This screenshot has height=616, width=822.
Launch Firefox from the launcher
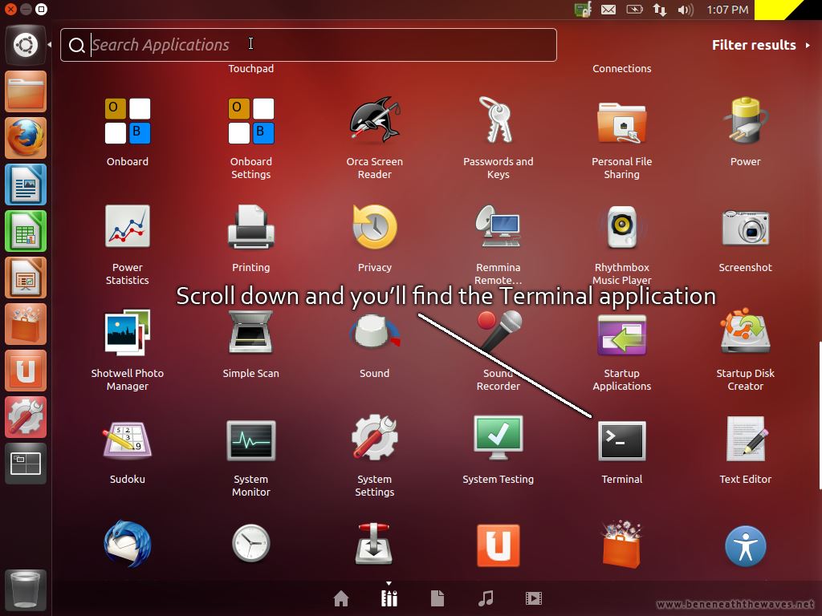(x=26, y=138)
